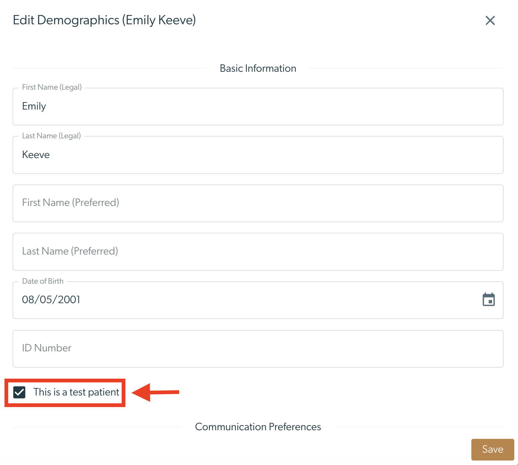Image resolution: width=518 pixels, height=465 pixels.
Task: Click the Basic Information section heading
Action: [258, 68]
